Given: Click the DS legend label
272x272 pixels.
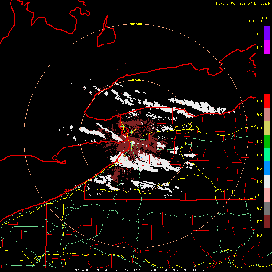Looking at the screenshot, I should [259, 182].
